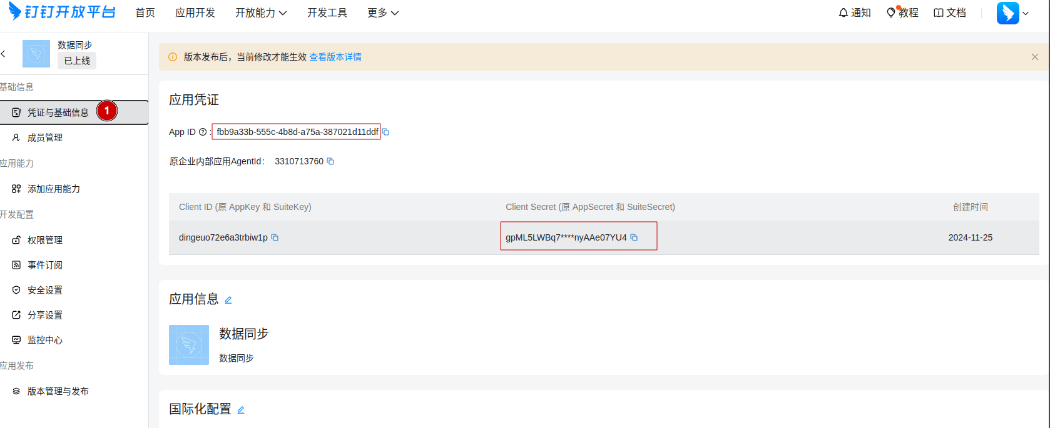Edit 国际化配置 with pencil icon

click(241, 410)
